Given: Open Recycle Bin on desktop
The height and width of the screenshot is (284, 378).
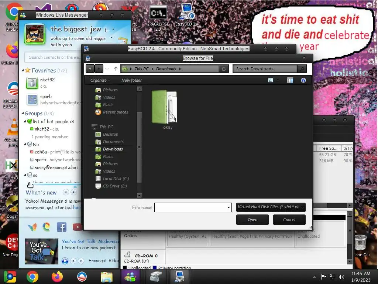Looking at the screenshot, I should point(361,243).
